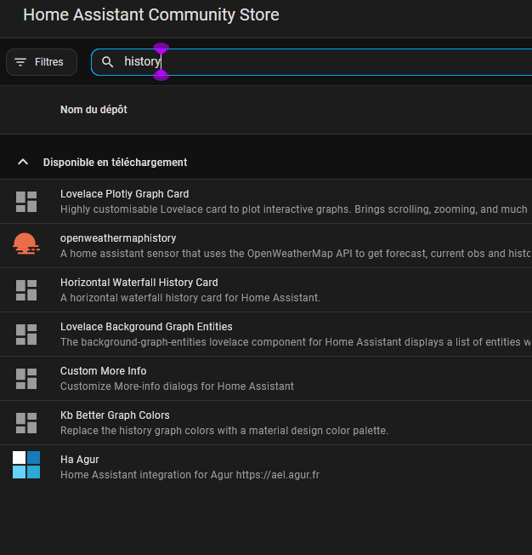This screenshot has width=532, height=555.
Task: Click the magnifier search icon
Action: pyautogui.click(x=107, y=62)
